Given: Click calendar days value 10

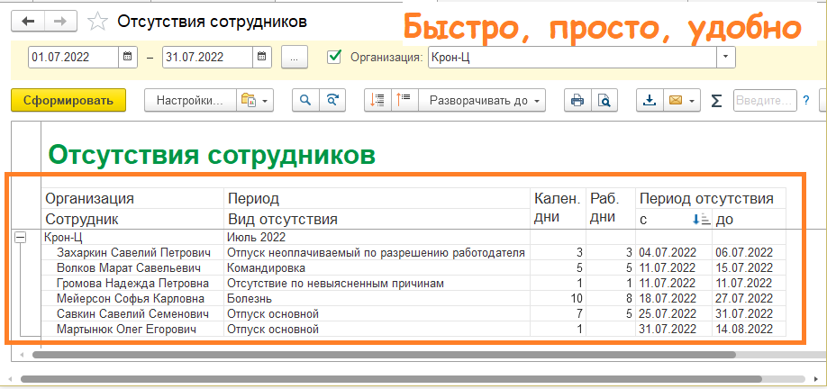Looking at the screenshot, I should tap(558, 299).
